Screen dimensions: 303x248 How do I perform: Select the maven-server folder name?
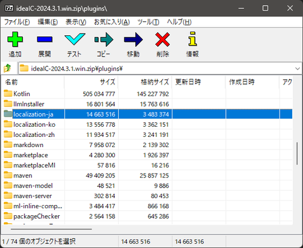(33, 196)
